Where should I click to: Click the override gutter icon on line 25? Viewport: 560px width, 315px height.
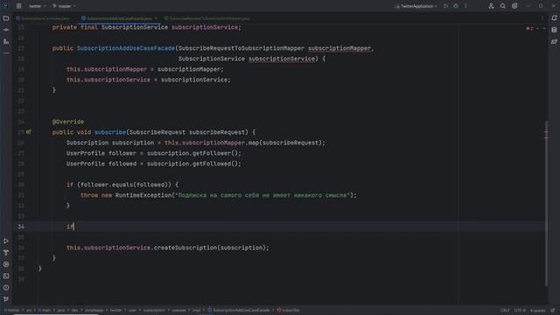click(x=28, y=132)
